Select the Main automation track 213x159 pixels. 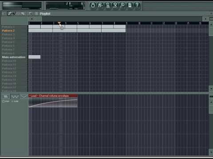[14, 57]
